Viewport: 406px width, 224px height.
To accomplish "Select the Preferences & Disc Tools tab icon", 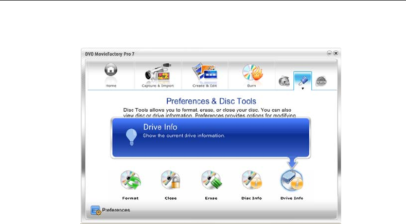I will 303,80.
